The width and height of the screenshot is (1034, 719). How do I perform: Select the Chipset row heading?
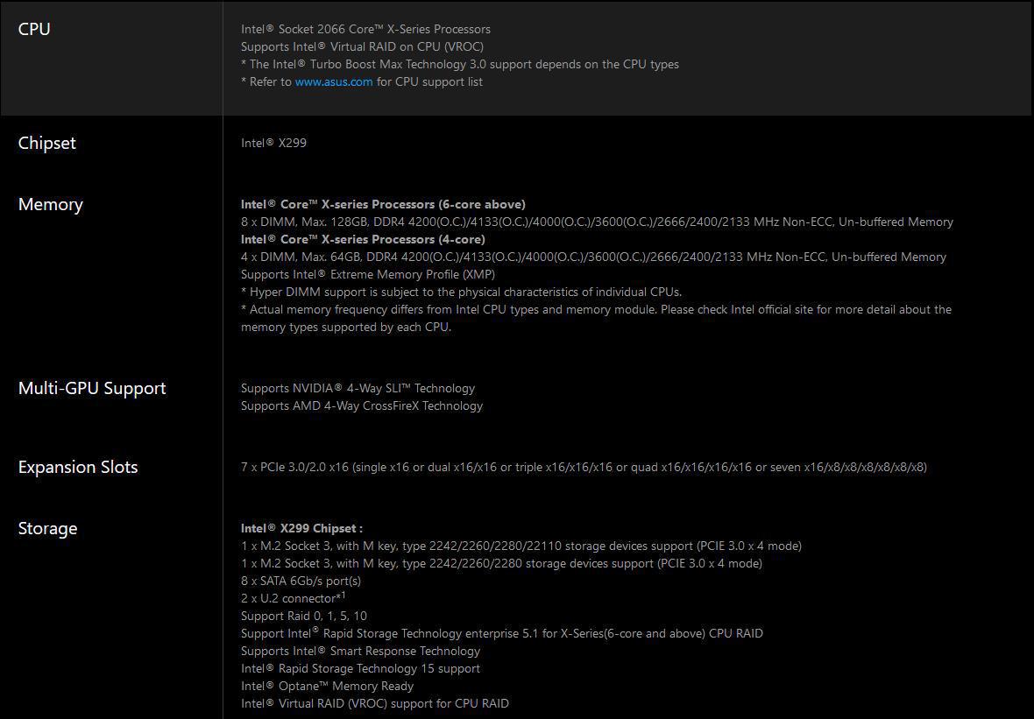click(x=46, y=143)
